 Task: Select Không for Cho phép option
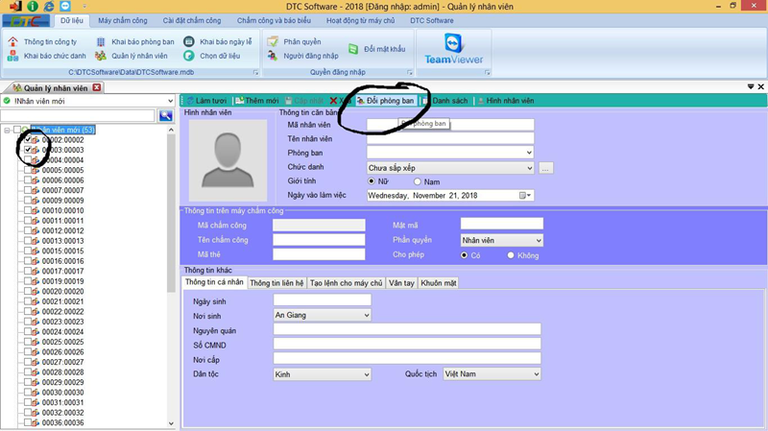click(512, 255)
